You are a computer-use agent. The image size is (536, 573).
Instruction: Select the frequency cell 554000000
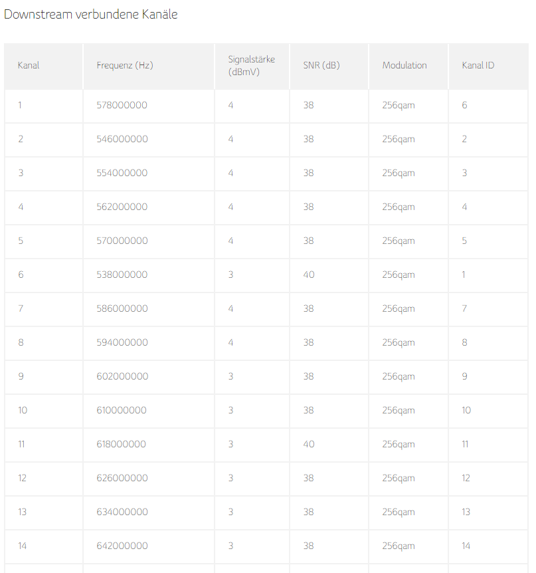122,173
